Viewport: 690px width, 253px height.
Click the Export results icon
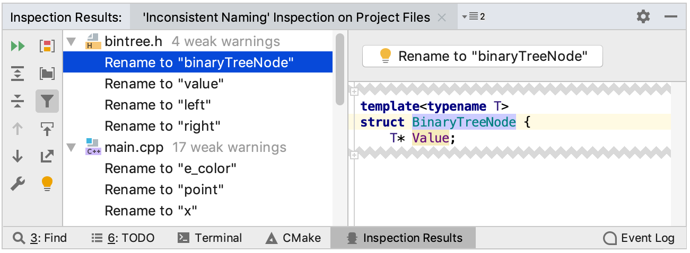(47, 156)
